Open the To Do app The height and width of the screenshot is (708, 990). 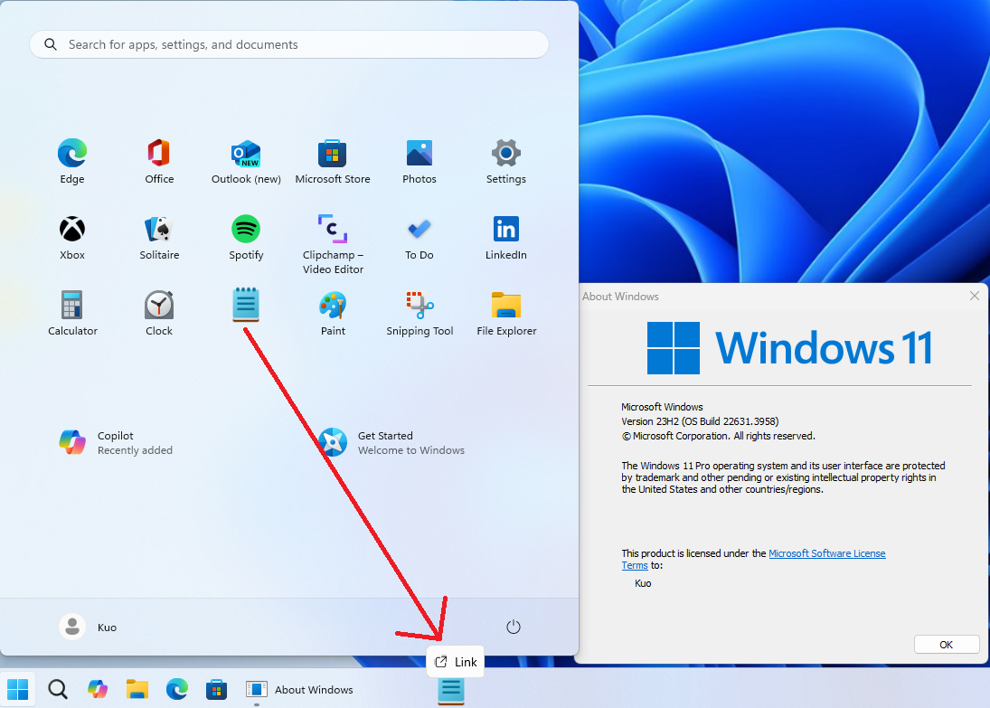coord(420,238)
